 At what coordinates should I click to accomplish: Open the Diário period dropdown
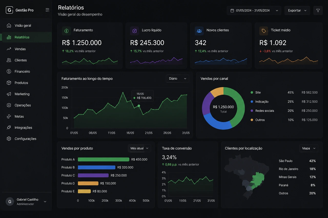tap(178, 78)
